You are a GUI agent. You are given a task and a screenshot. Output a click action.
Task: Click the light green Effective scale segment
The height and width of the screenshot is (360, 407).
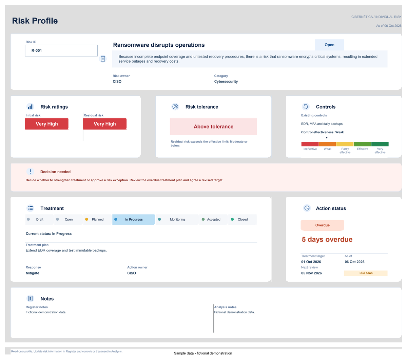click(x=362, y=144)
